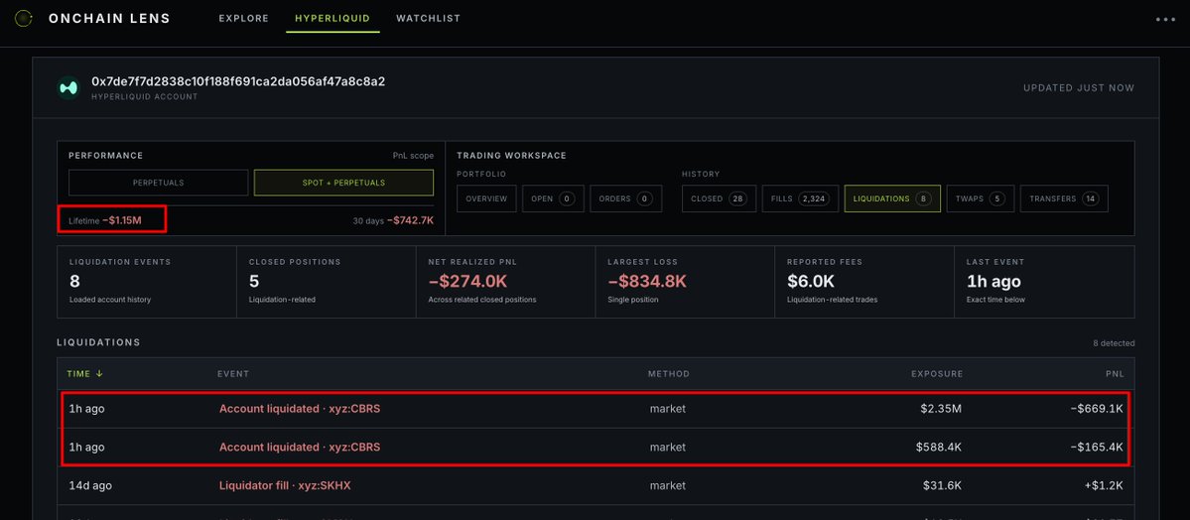
Task: Select the Perpetuals PnL scope
Action: point(158,183)
